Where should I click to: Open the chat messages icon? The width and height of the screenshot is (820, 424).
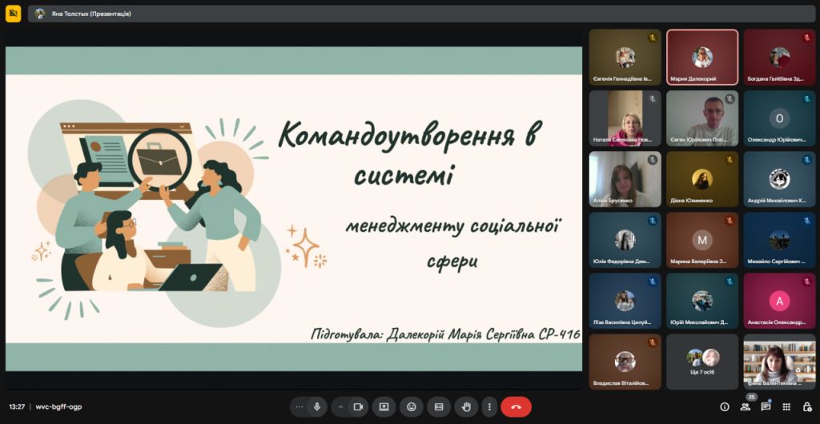click(766, 406)
